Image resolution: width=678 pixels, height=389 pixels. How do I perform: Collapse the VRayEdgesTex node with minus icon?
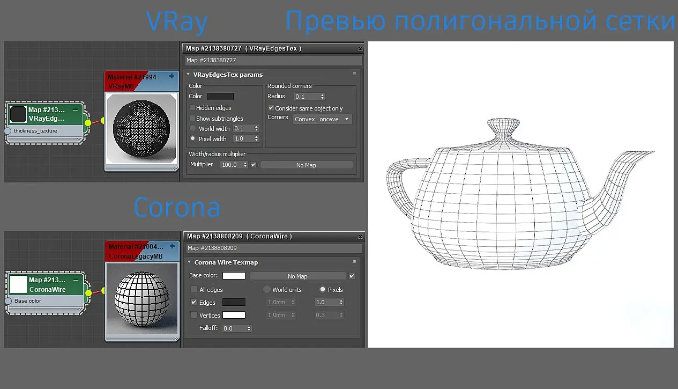[75, 109]
